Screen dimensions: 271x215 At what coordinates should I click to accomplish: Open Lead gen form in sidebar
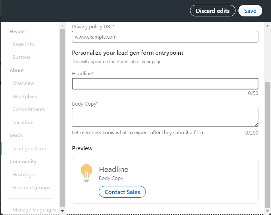(29, 149)
